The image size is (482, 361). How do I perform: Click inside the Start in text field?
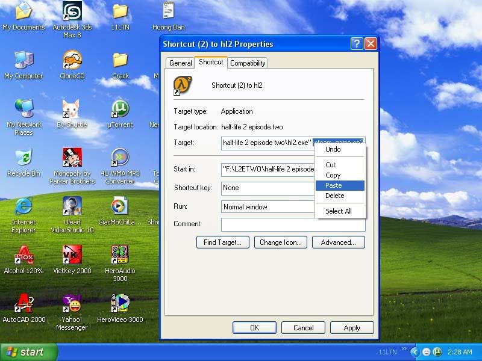click(x=268, y=169)
